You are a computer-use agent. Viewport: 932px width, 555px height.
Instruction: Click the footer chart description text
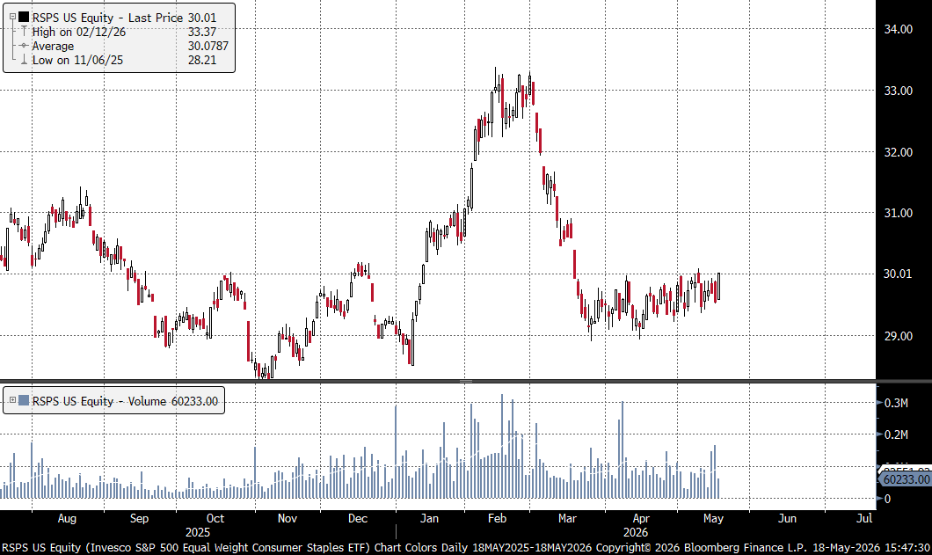pyautogui.click(x=465, y=547)
